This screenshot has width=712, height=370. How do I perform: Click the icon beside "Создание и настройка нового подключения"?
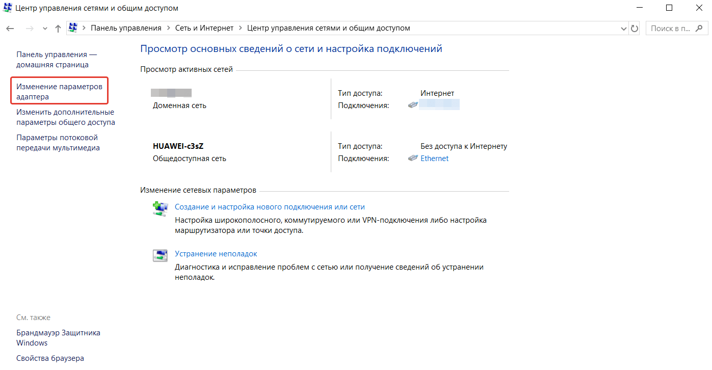(x=160, y=209)
